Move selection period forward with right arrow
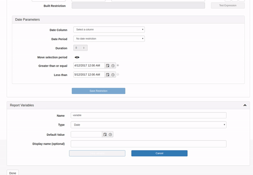Viewport: 253px width, 175px height. point(78,57)
